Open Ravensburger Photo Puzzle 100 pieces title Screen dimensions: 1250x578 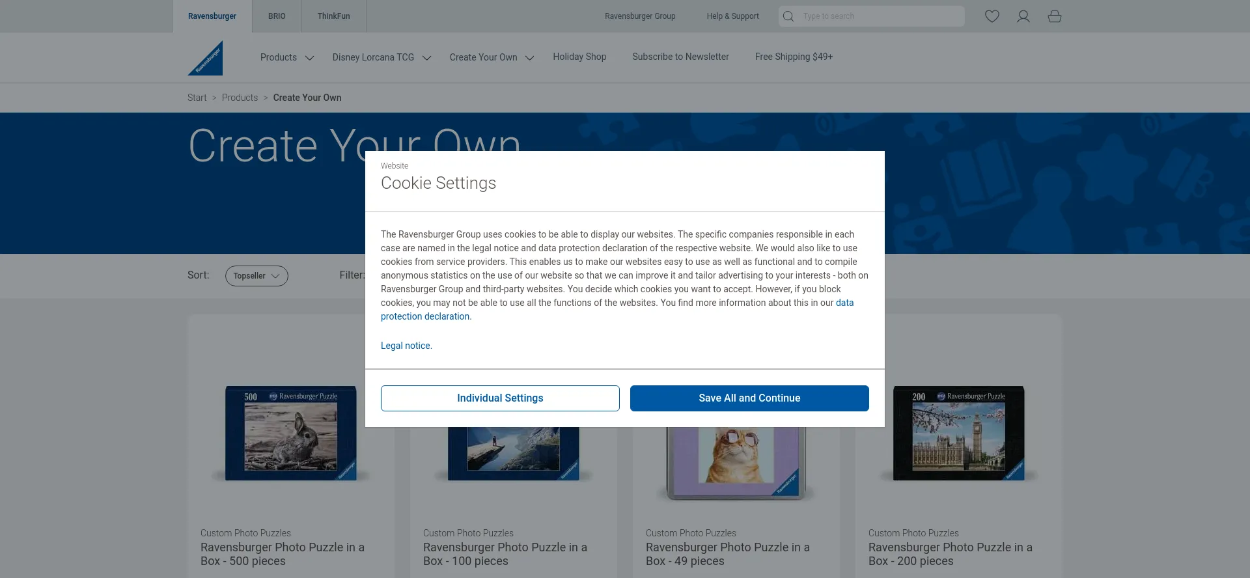(x=505, y=554)
